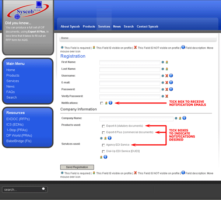Click the red X icon beside Verify Password
The width and height of the screenshot is (221, 200).
point(167,96)
